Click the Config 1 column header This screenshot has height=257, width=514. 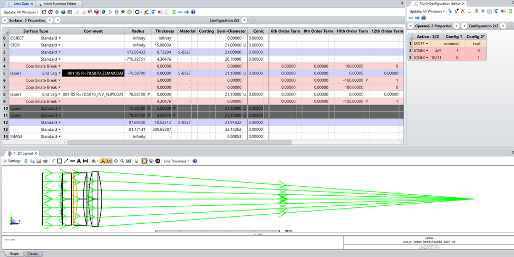coord(454,36)
